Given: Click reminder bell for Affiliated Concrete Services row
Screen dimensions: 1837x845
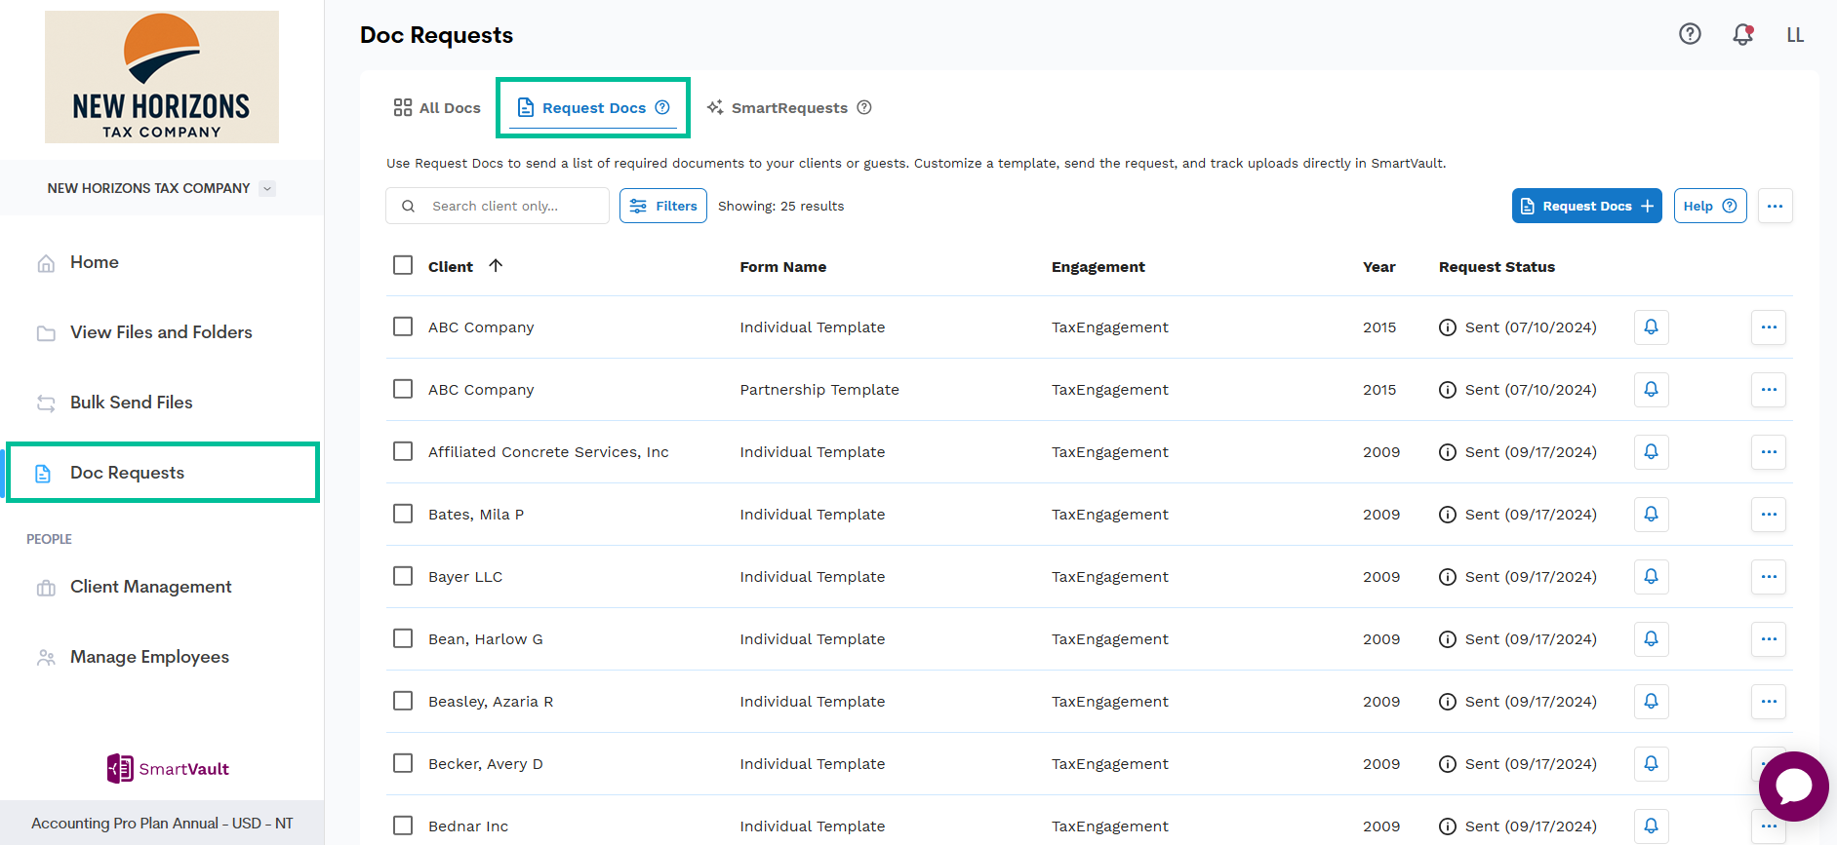Looking at the screenshot, I should pos(1651,452).
